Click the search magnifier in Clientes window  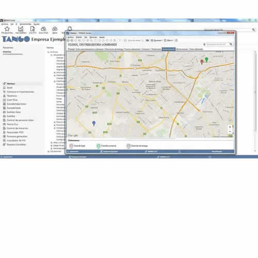point(231,44)
